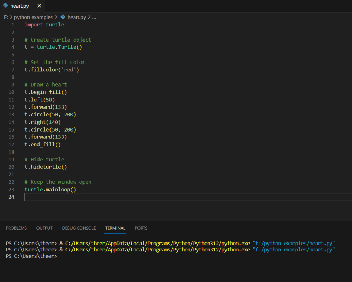This screenshot has height=282, width=352.
Task: Click the breadcrumb ellipsis symbol outline
Action: click(x=94, y=17)
